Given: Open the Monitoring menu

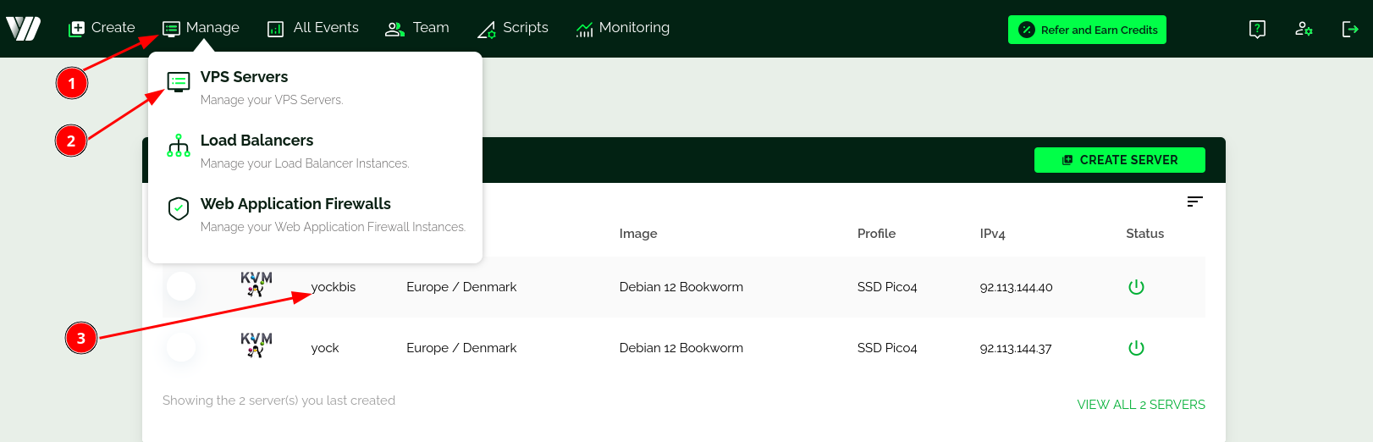Looking at the screenshot, I should pyautogui.click(x=622, y=28).
